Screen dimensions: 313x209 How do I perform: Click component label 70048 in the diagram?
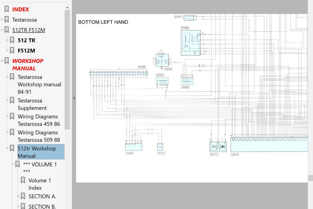coord(168,69)
